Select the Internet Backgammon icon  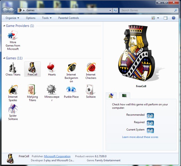[x=72, y=67]
